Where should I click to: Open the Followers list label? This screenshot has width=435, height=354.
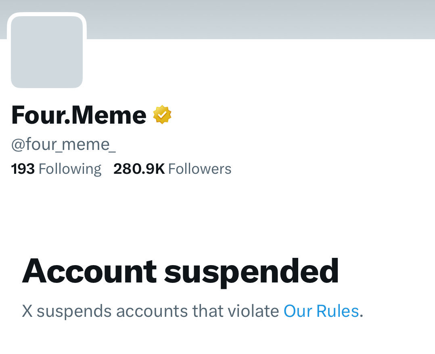coord(200,169)
